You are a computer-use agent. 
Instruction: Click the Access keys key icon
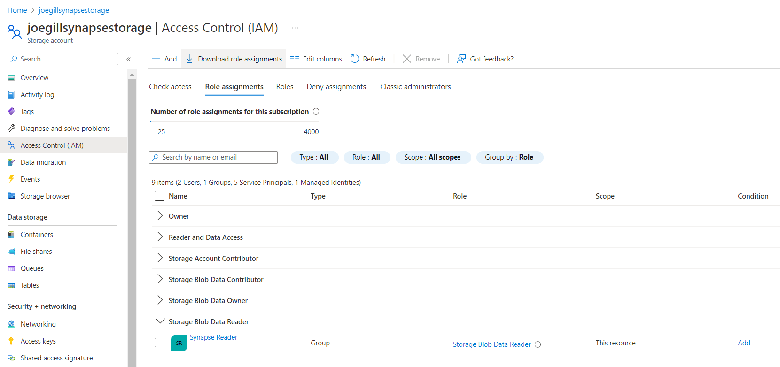click(11, 341)
